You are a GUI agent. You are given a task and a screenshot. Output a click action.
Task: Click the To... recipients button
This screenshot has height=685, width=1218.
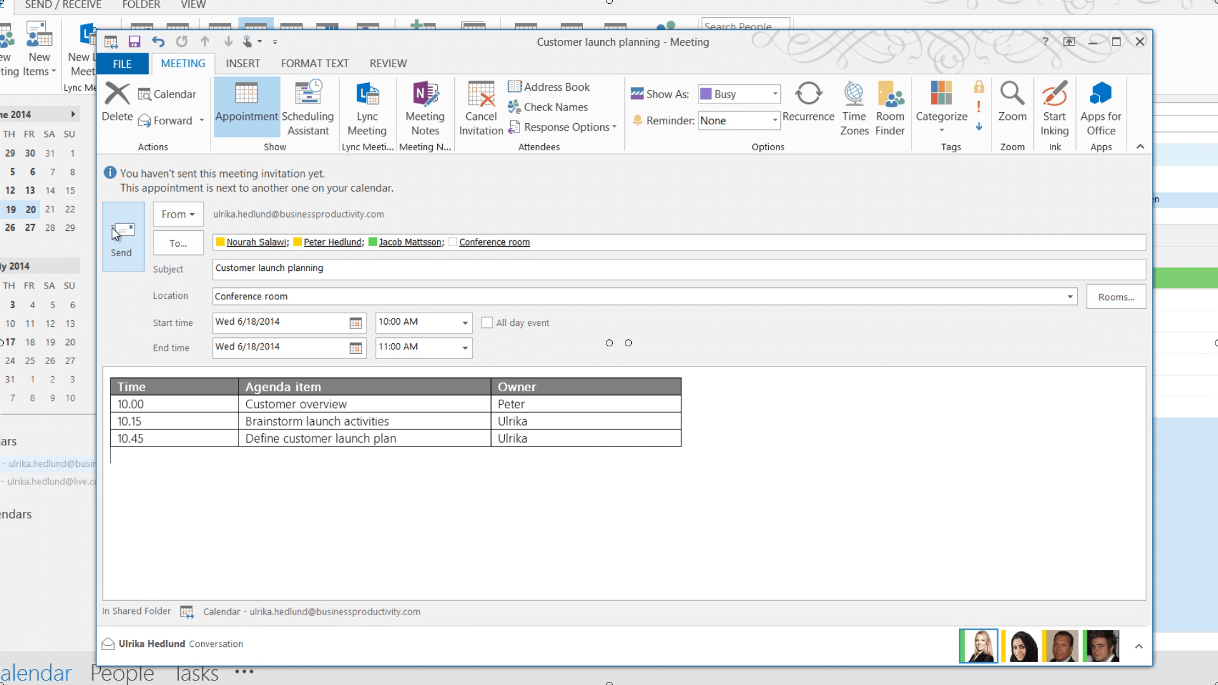(x=178, y=243)
